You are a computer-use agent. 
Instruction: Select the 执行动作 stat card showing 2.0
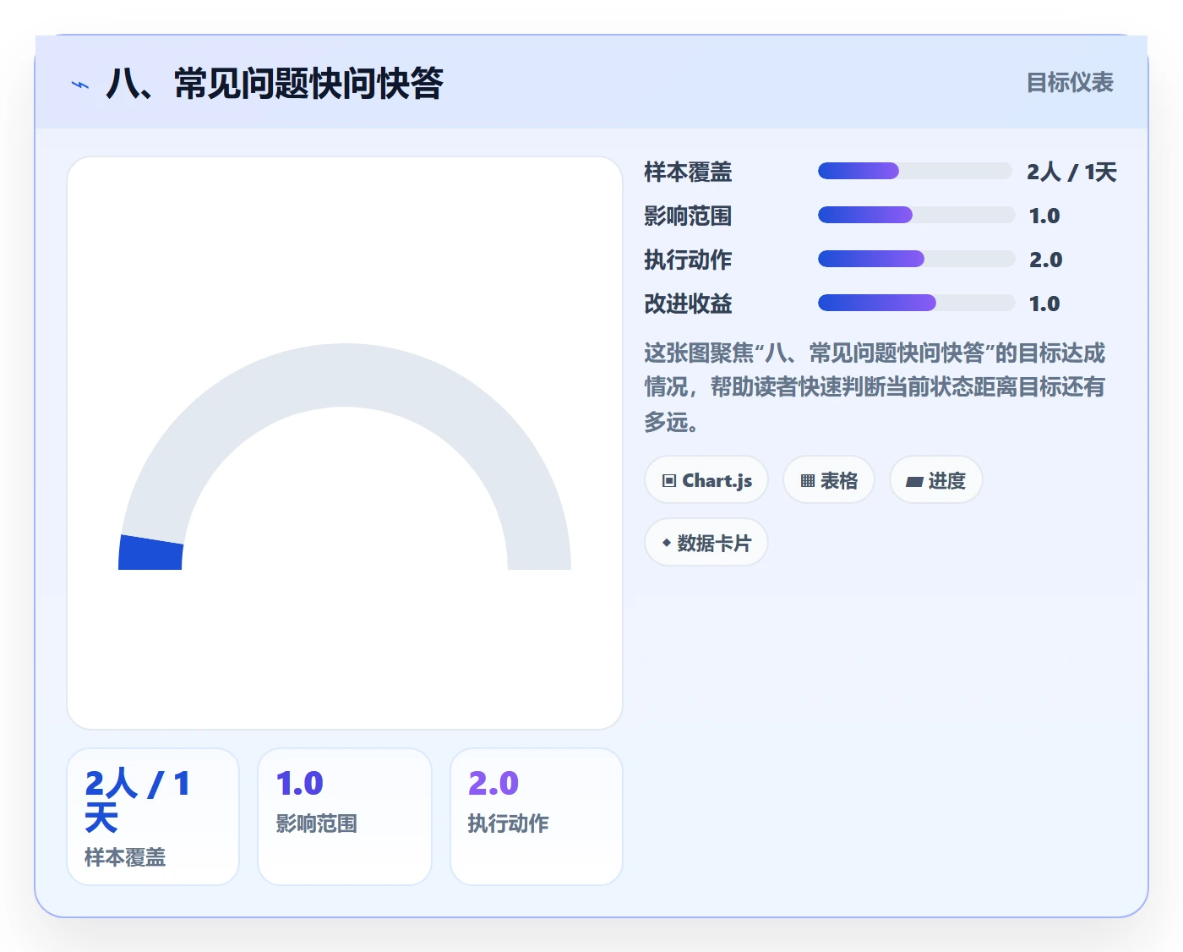pyautogui.click(x=537, y=817)
